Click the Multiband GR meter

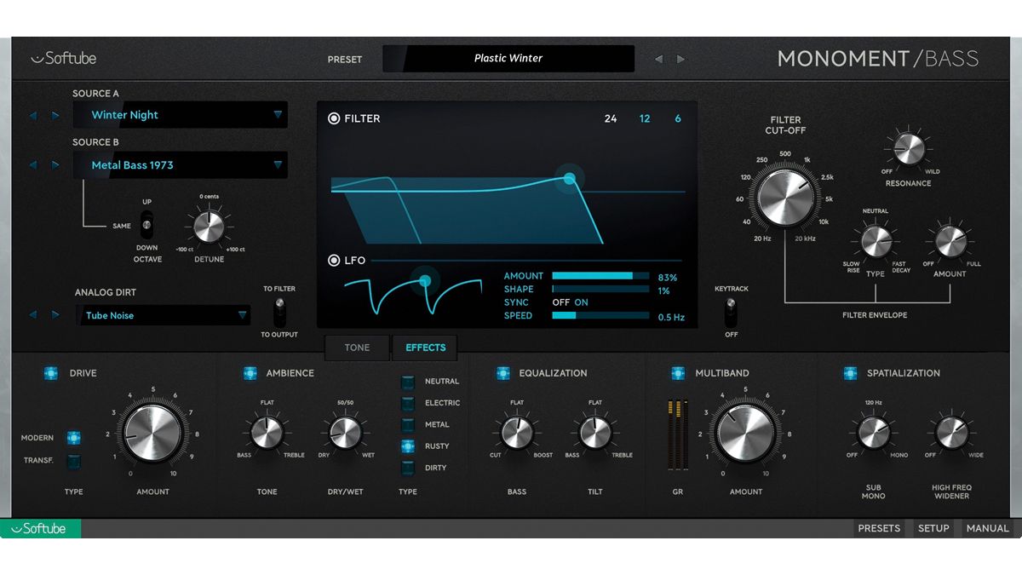[678, 434]
